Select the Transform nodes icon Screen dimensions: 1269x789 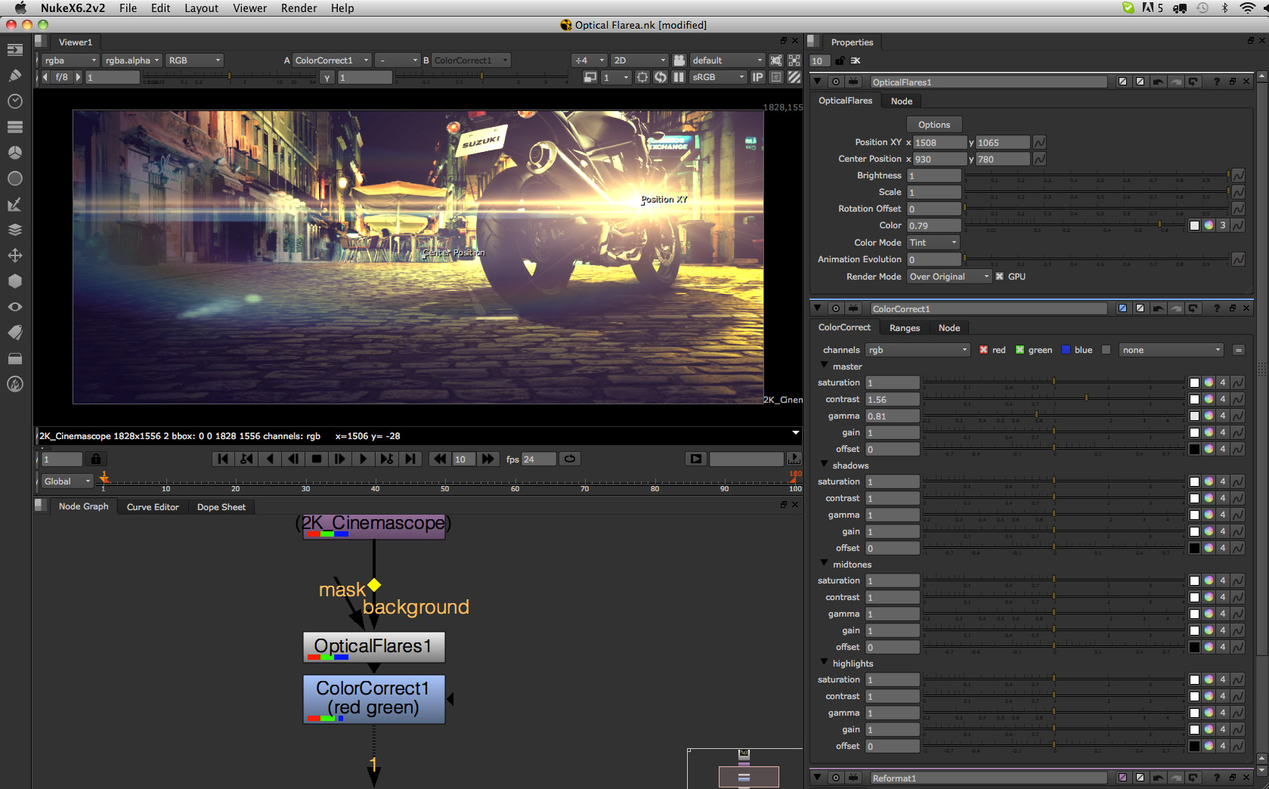15,255
